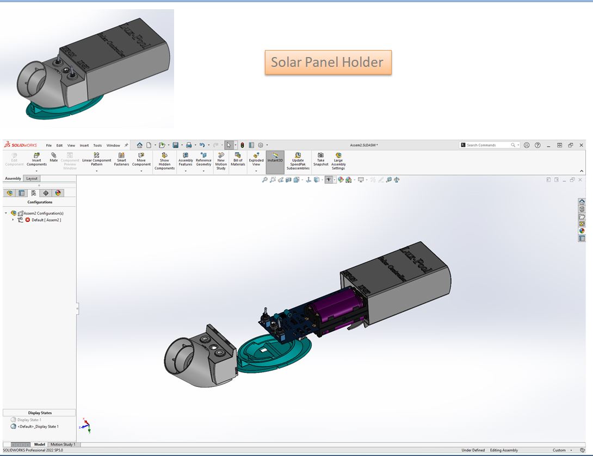Open the Insert Components dropdown arrow
593x456 pixels.
pyautogui.click(x=36, y=171)
